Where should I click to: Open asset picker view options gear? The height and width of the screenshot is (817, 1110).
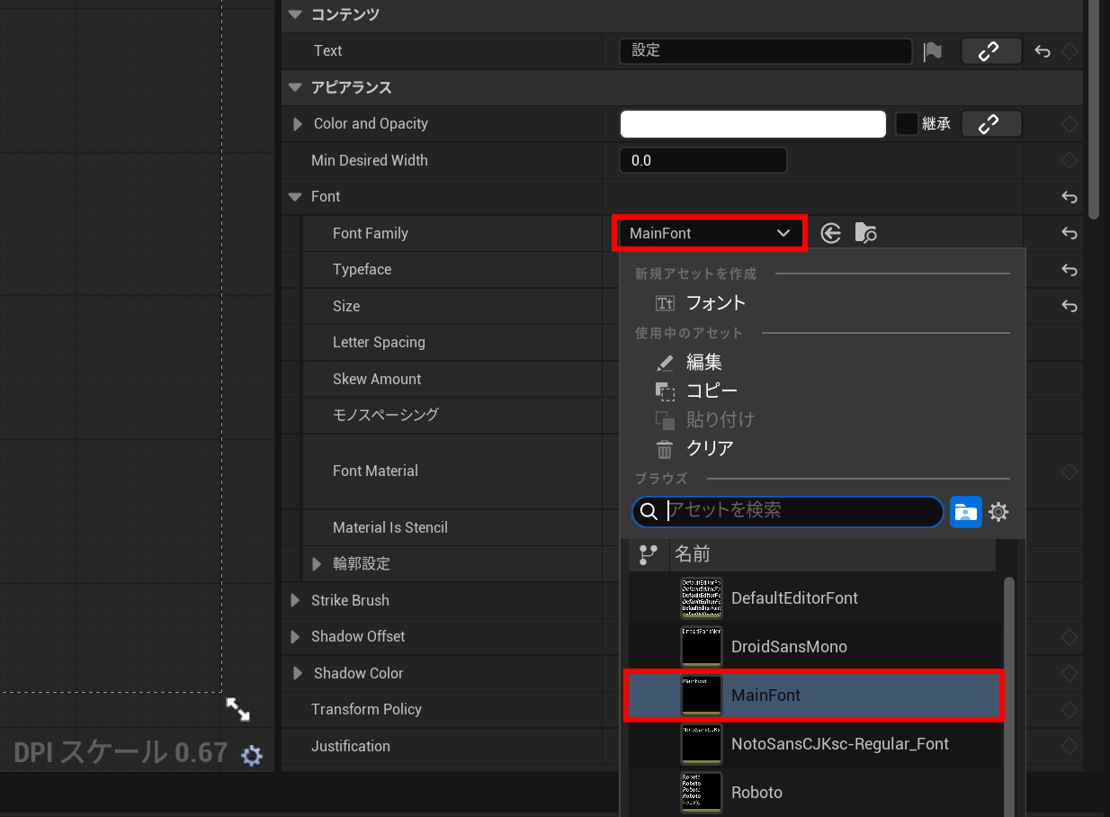click(998, 512)
